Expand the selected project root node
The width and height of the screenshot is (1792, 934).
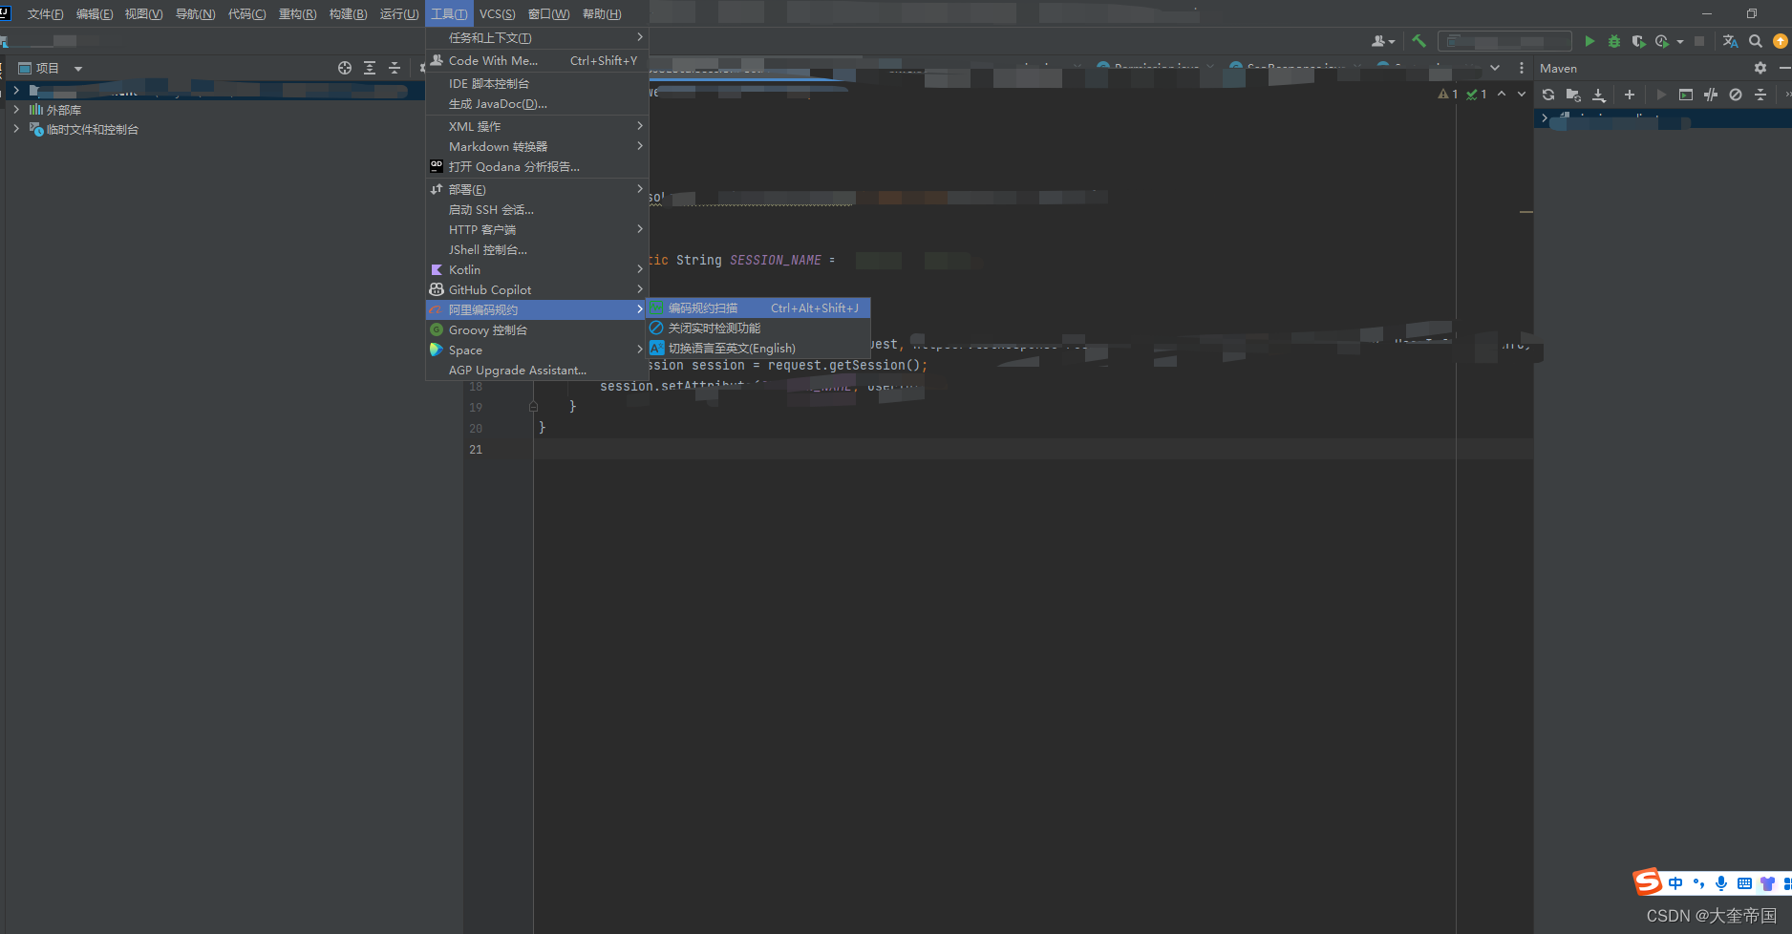pyautogui.click(x=16, y=90)
